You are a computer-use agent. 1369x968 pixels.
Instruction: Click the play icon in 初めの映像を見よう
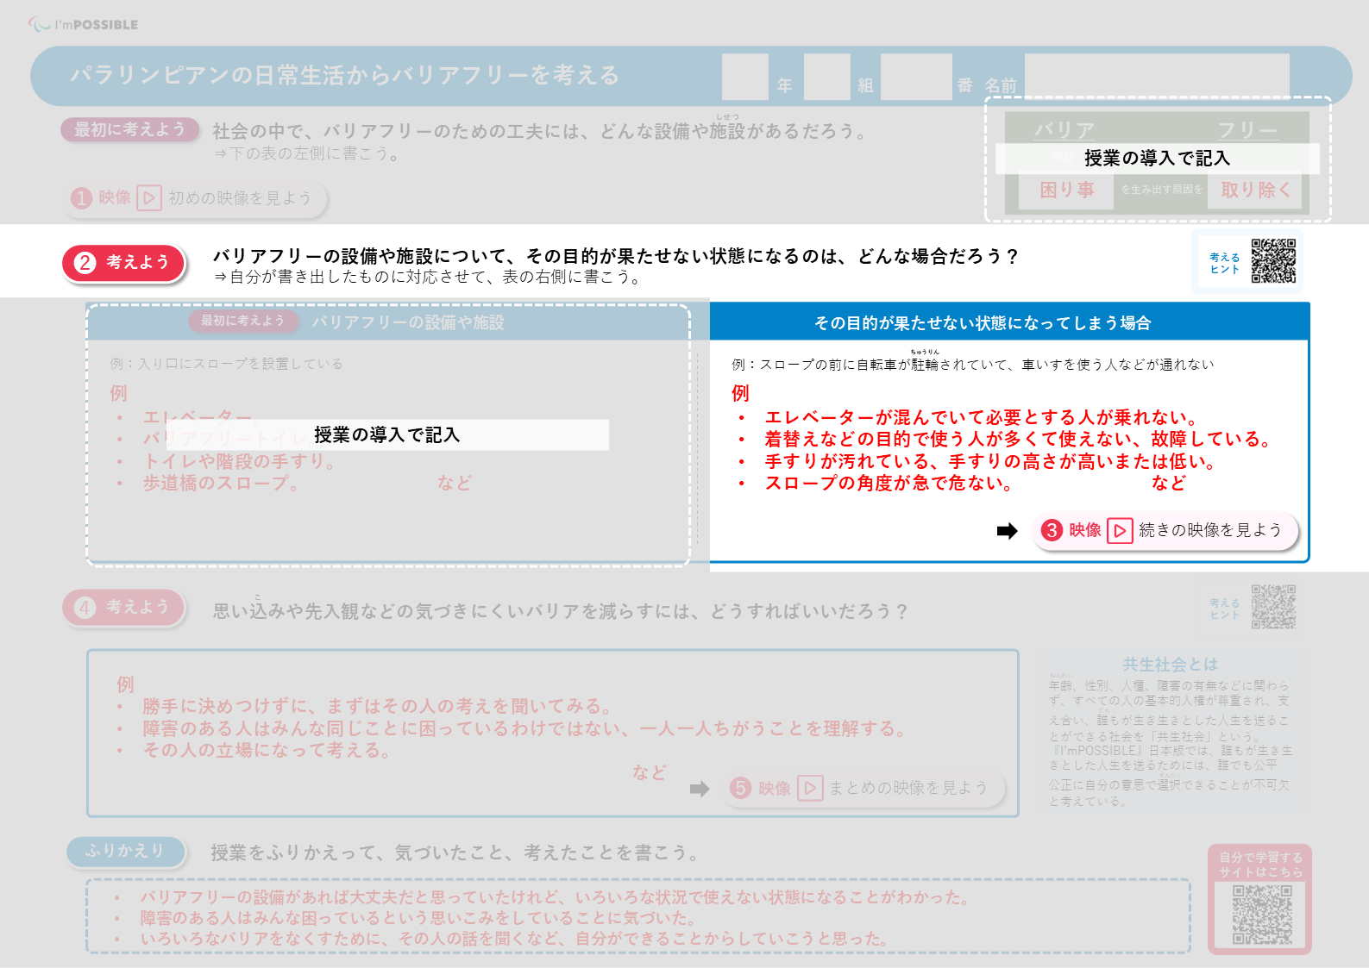pos(149,198)
